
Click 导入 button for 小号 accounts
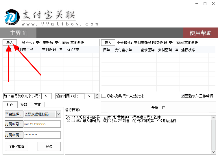[x=108, y=43]
